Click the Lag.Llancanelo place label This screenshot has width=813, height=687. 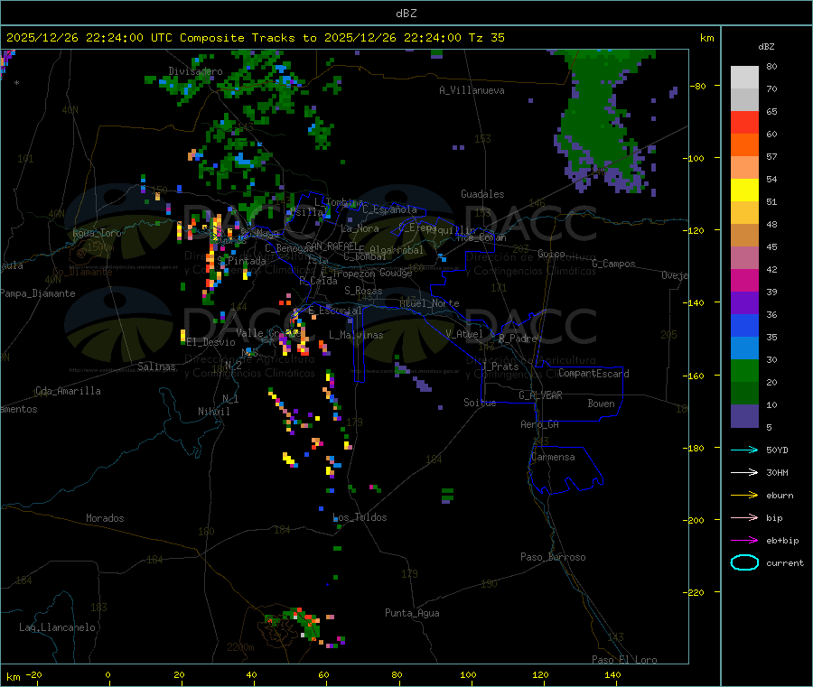coord(57,627)
